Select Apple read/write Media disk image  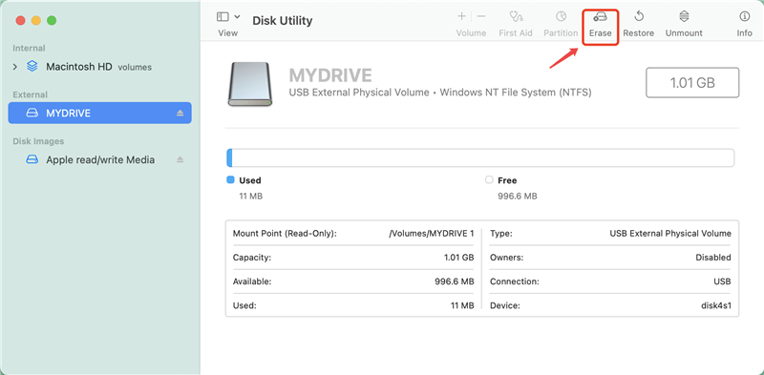click(100, 159)
